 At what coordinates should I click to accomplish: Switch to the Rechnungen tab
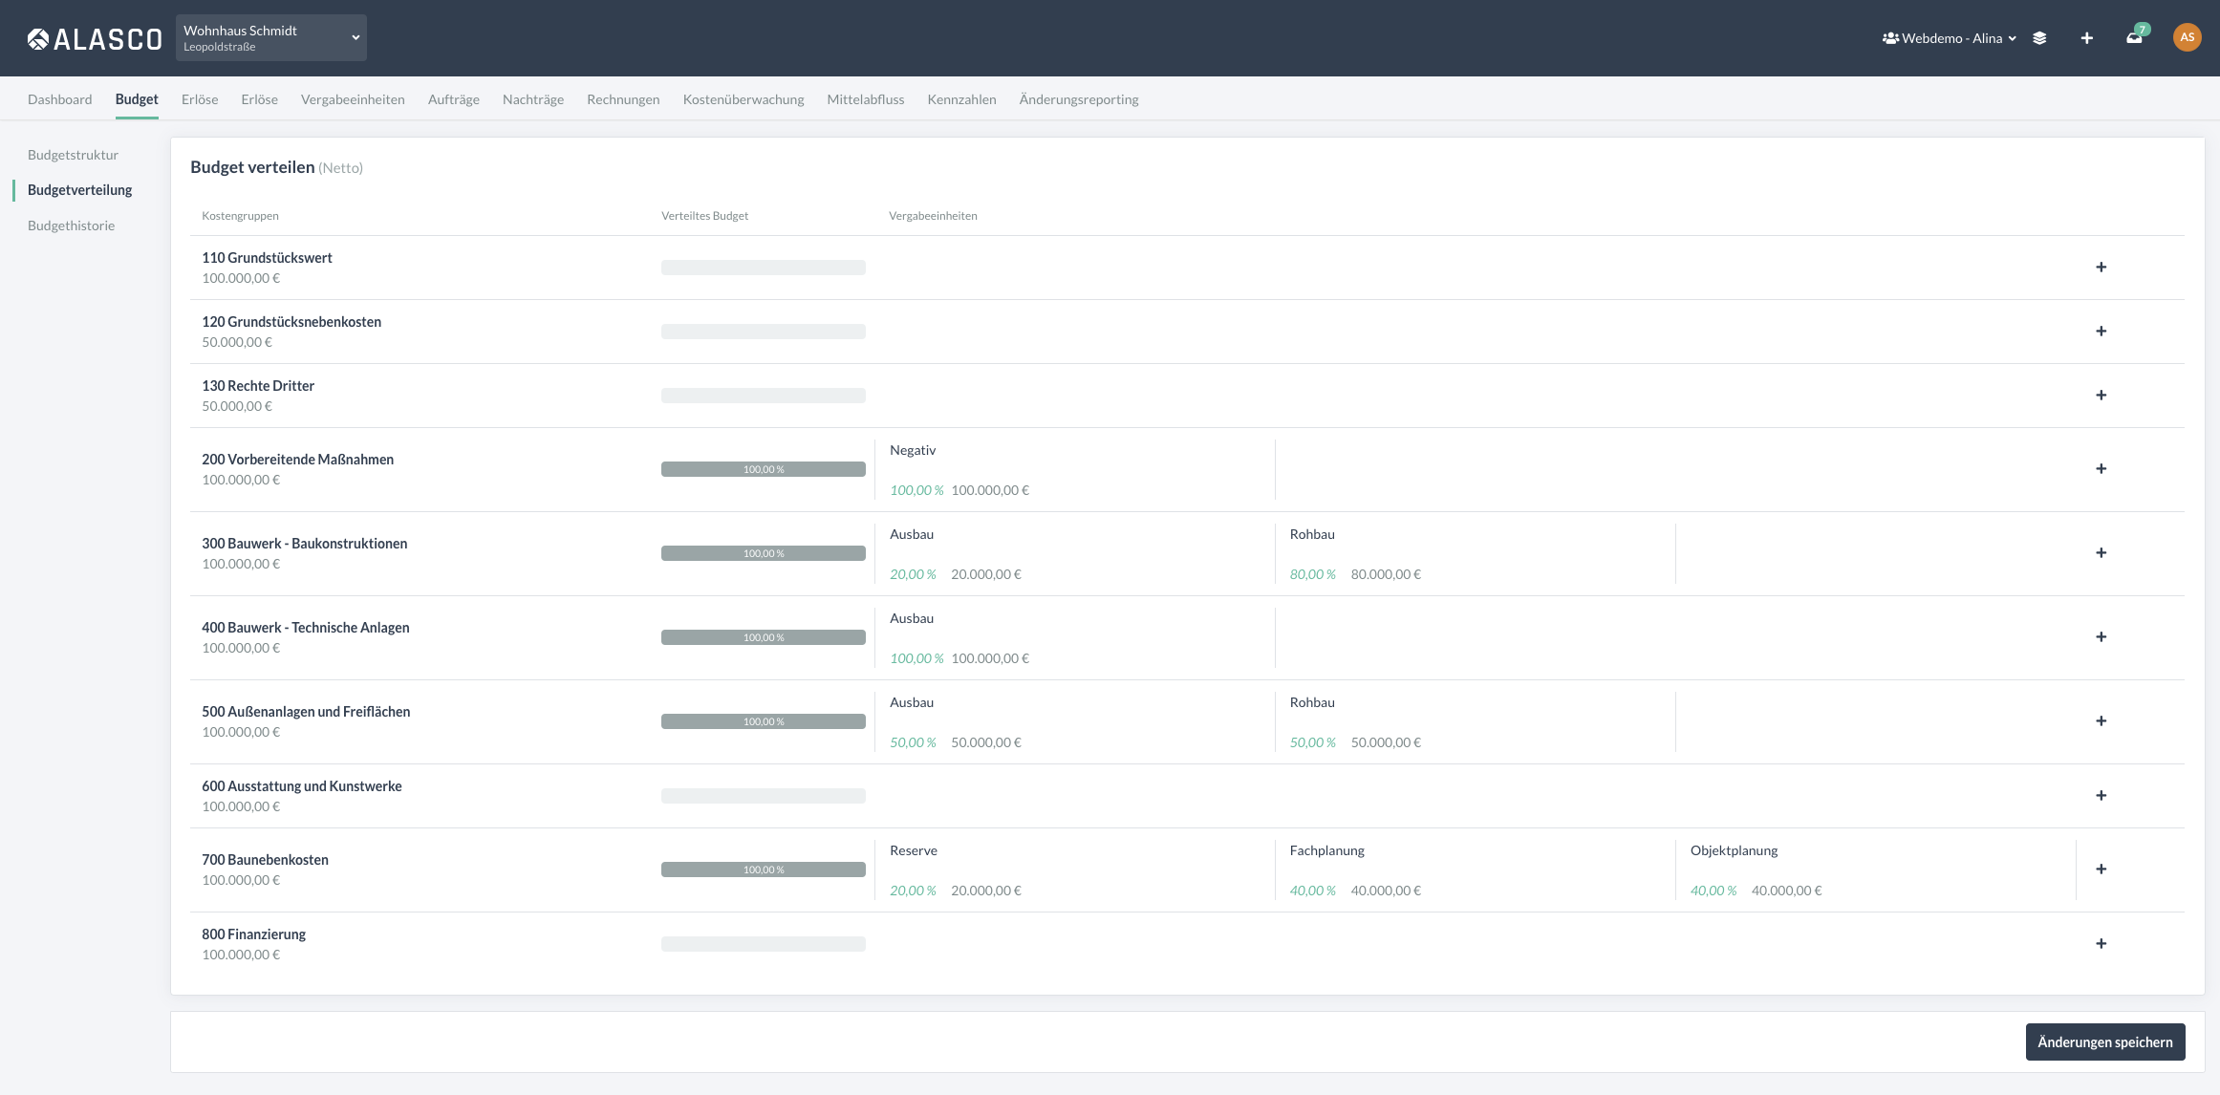coord(623,99)
